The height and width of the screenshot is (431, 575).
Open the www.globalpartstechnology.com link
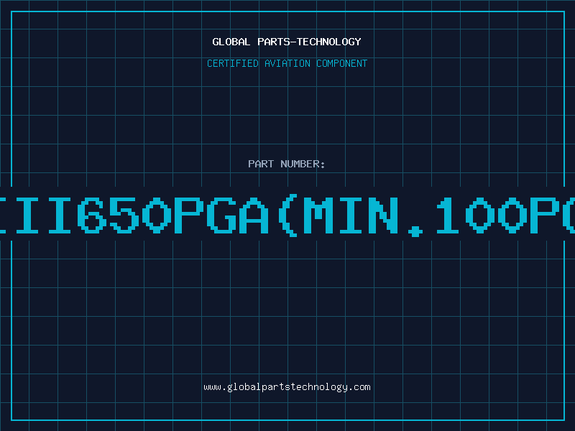click(287, 387)
